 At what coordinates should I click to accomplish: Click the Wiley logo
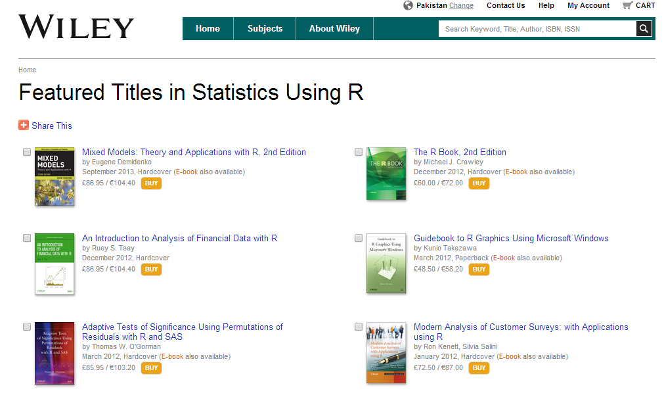[76, 28]
